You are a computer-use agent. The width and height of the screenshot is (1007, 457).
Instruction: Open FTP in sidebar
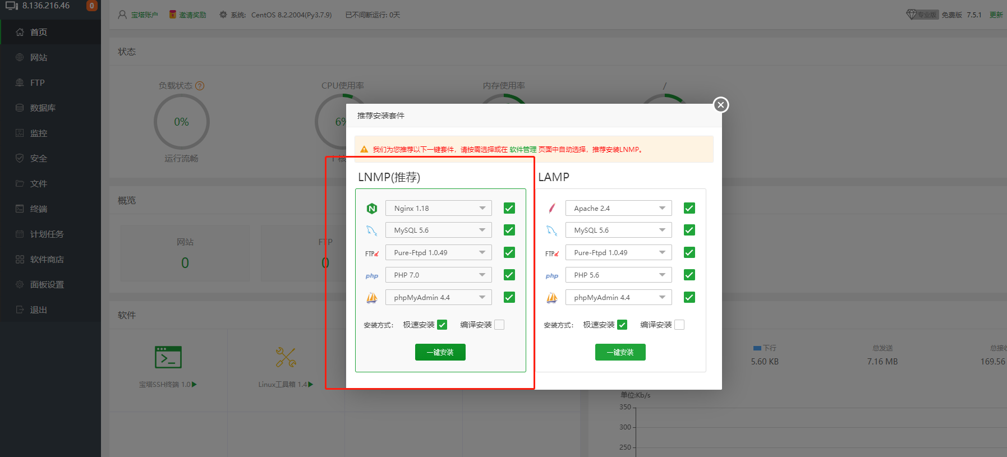pyautogui.click(x=50, y=82)
